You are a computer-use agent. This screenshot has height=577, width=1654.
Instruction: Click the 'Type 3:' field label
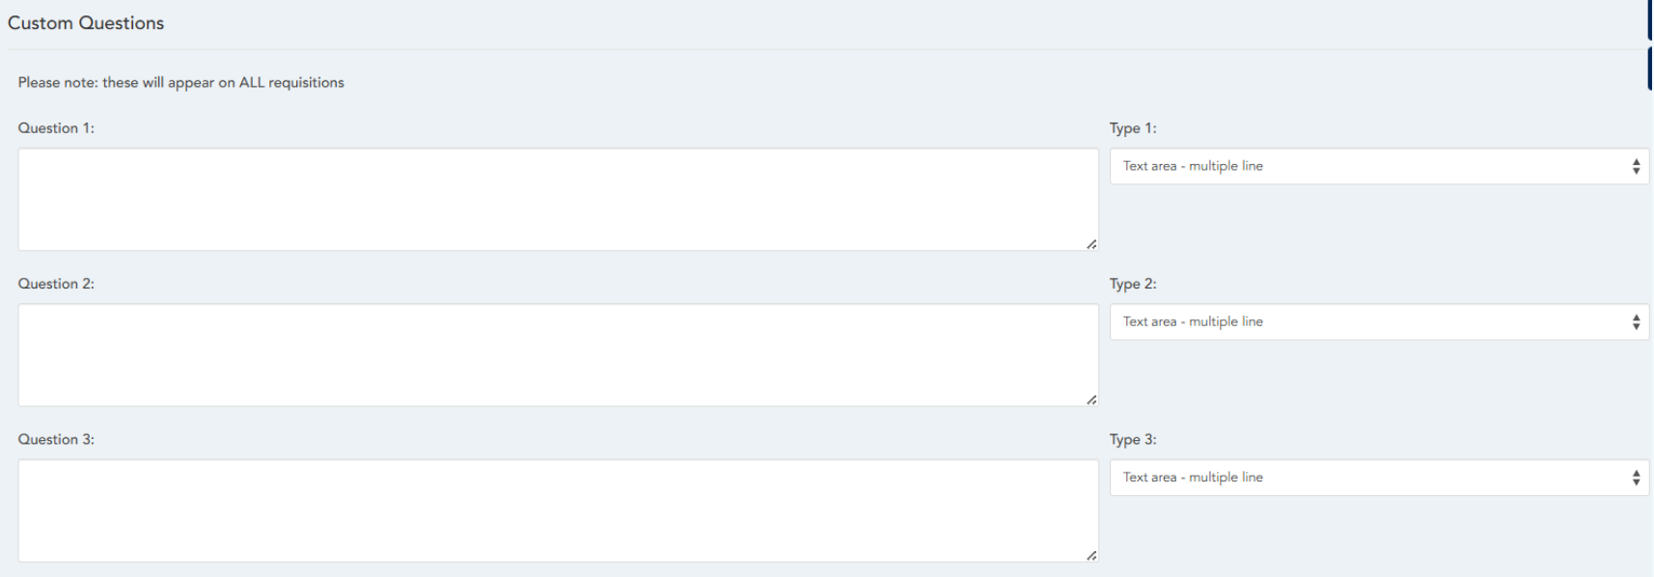click(1133, 439)
